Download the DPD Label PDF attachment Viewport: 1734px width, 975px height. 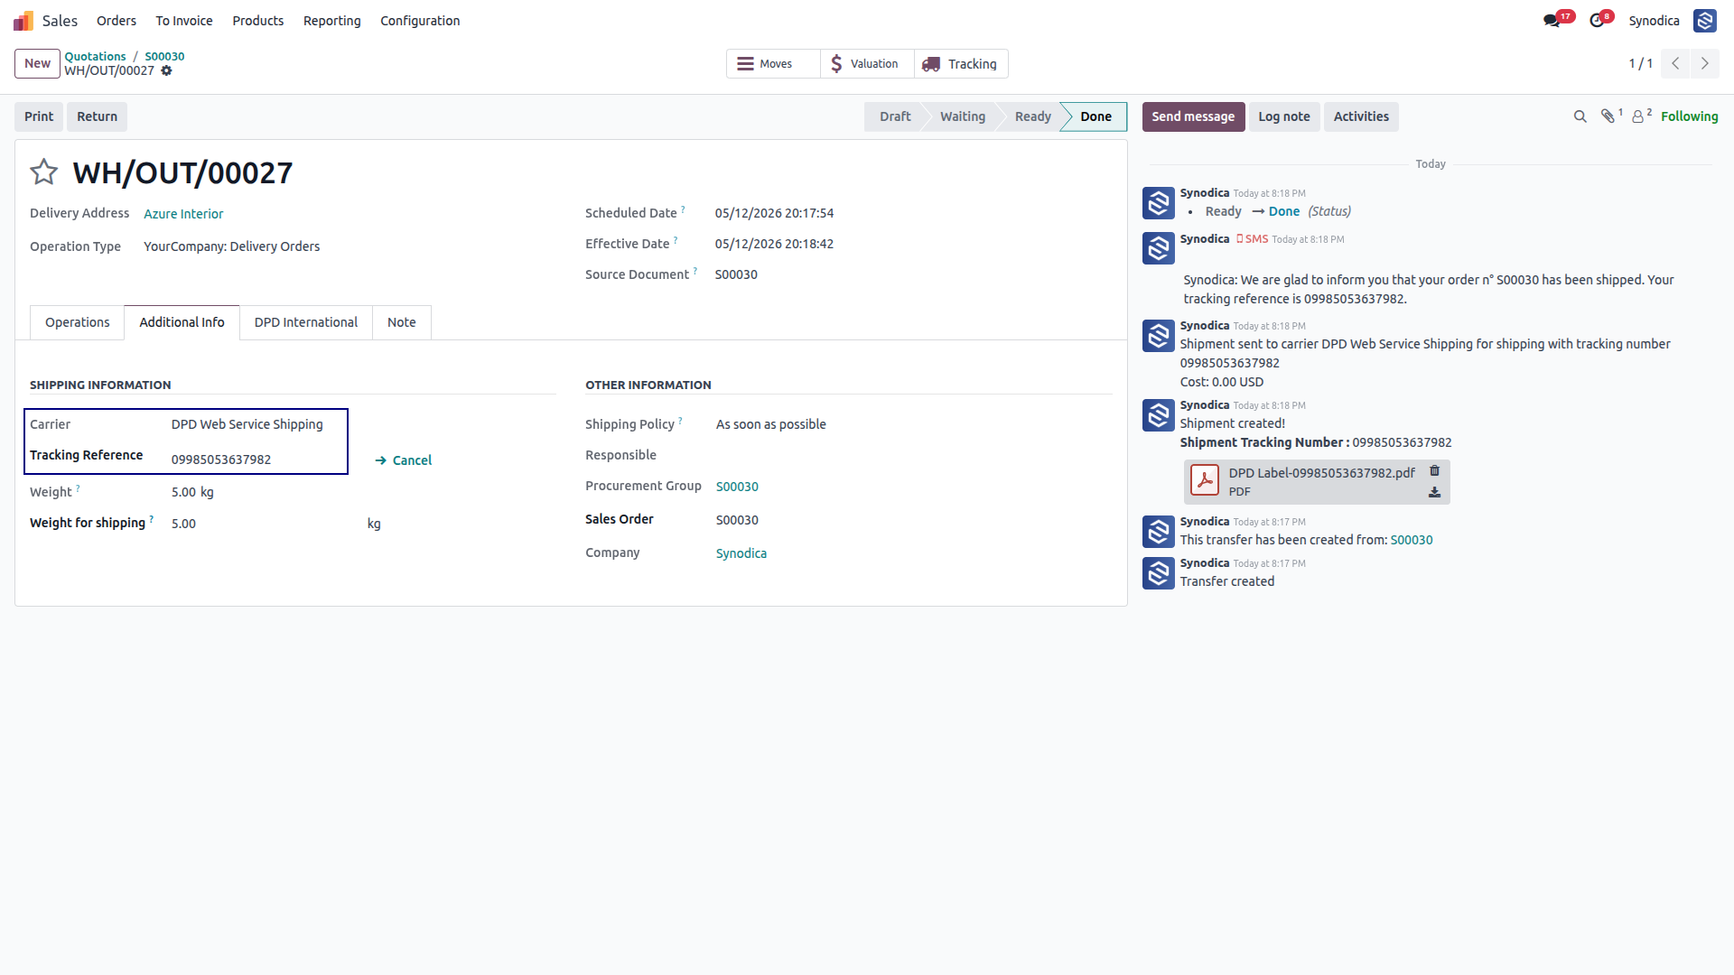tap(1434, 493)
